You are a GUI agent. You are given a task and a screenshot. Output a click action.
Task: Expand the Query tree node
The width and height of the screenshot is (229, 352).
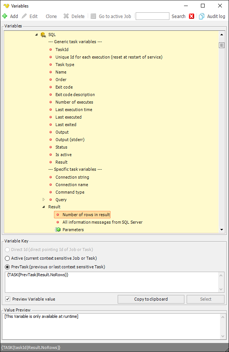pos(43,199)
